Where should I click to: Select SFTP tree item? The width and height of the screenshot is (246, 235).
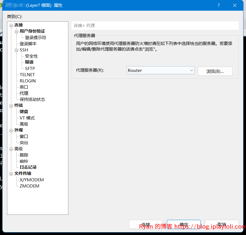point(30,69)
